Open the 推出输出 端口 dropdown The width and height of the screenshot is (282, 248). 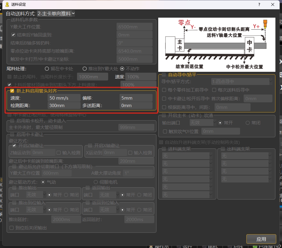coord(36,195)
